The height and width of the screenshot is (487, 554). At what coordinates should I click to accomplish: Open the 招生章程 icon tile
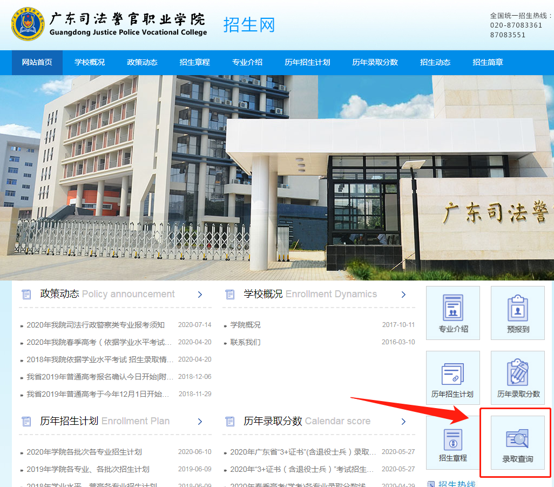(453, 443)
